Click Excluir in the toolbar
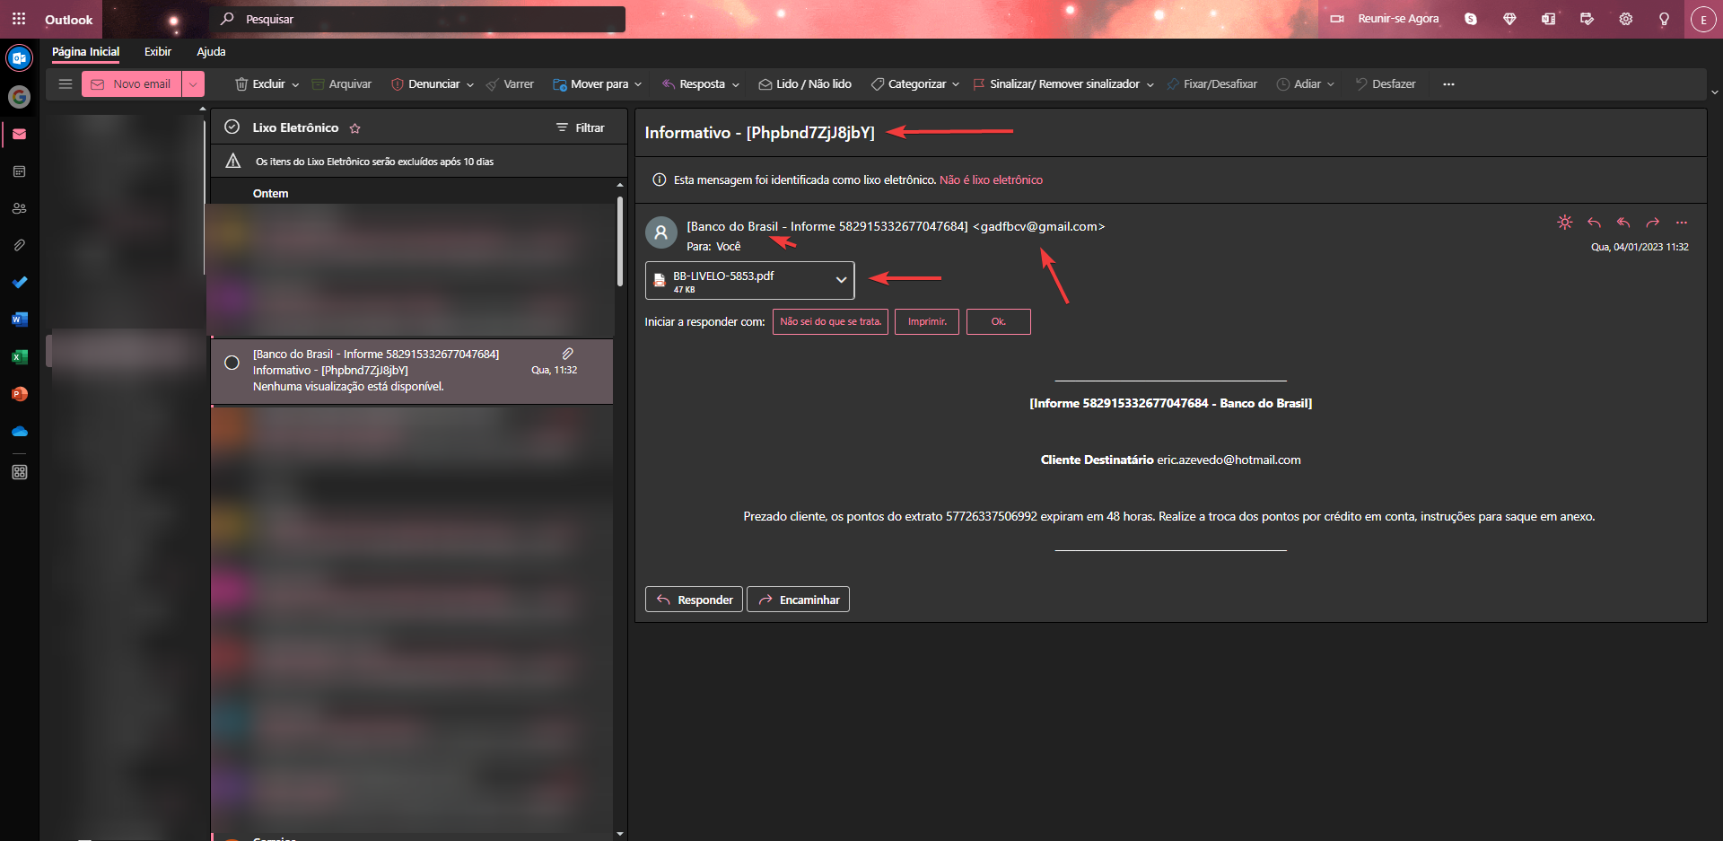 (260, 83)
